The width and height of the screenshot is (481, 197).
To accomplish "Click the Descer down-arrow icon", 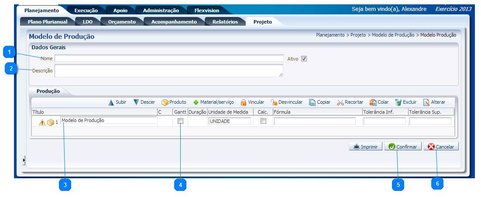I will 136,102.
